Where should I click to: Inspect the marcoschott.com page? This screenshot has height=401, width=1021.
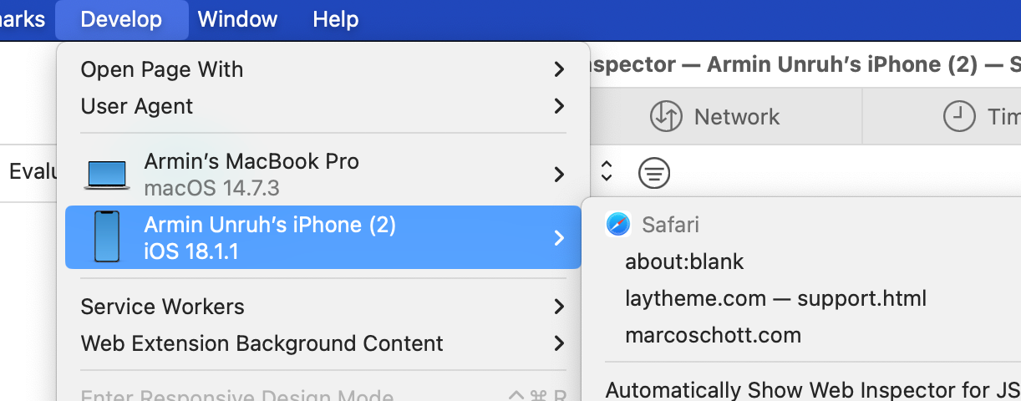pos(713,335)
